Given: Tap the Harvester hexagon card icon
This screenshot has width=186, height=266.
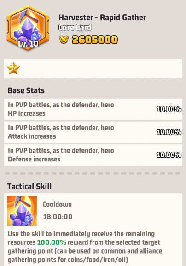Looking at the screenshot, I should [x=28, y=28].
